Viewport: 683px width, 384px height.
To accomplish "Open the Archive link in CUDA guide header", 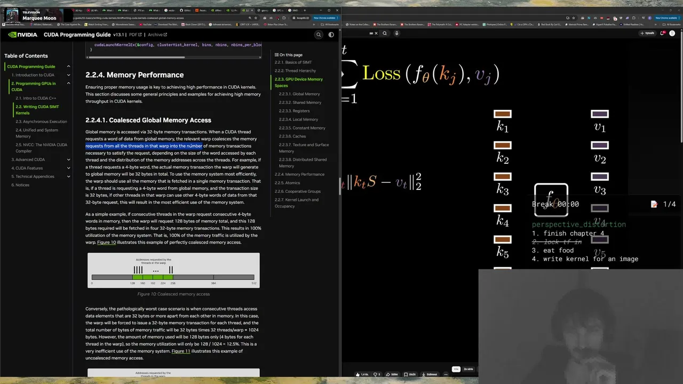I will tap(157, 35).
